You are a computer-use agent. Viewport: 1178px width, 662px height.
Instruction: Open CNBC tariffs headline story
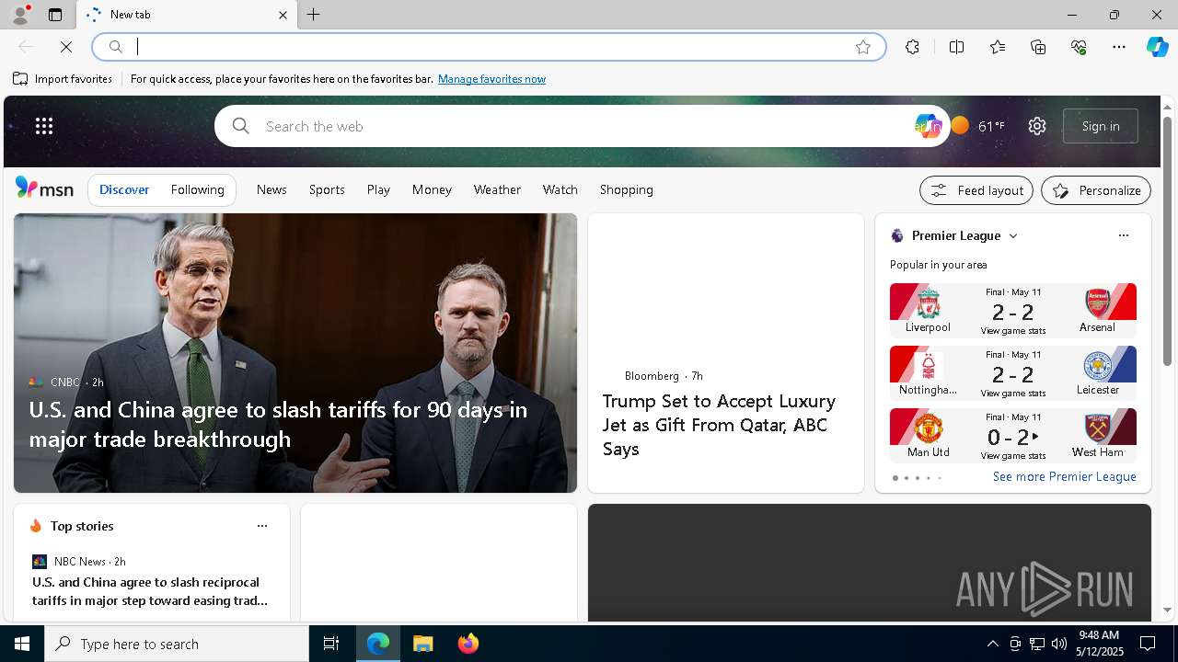[x=278, y=424]
